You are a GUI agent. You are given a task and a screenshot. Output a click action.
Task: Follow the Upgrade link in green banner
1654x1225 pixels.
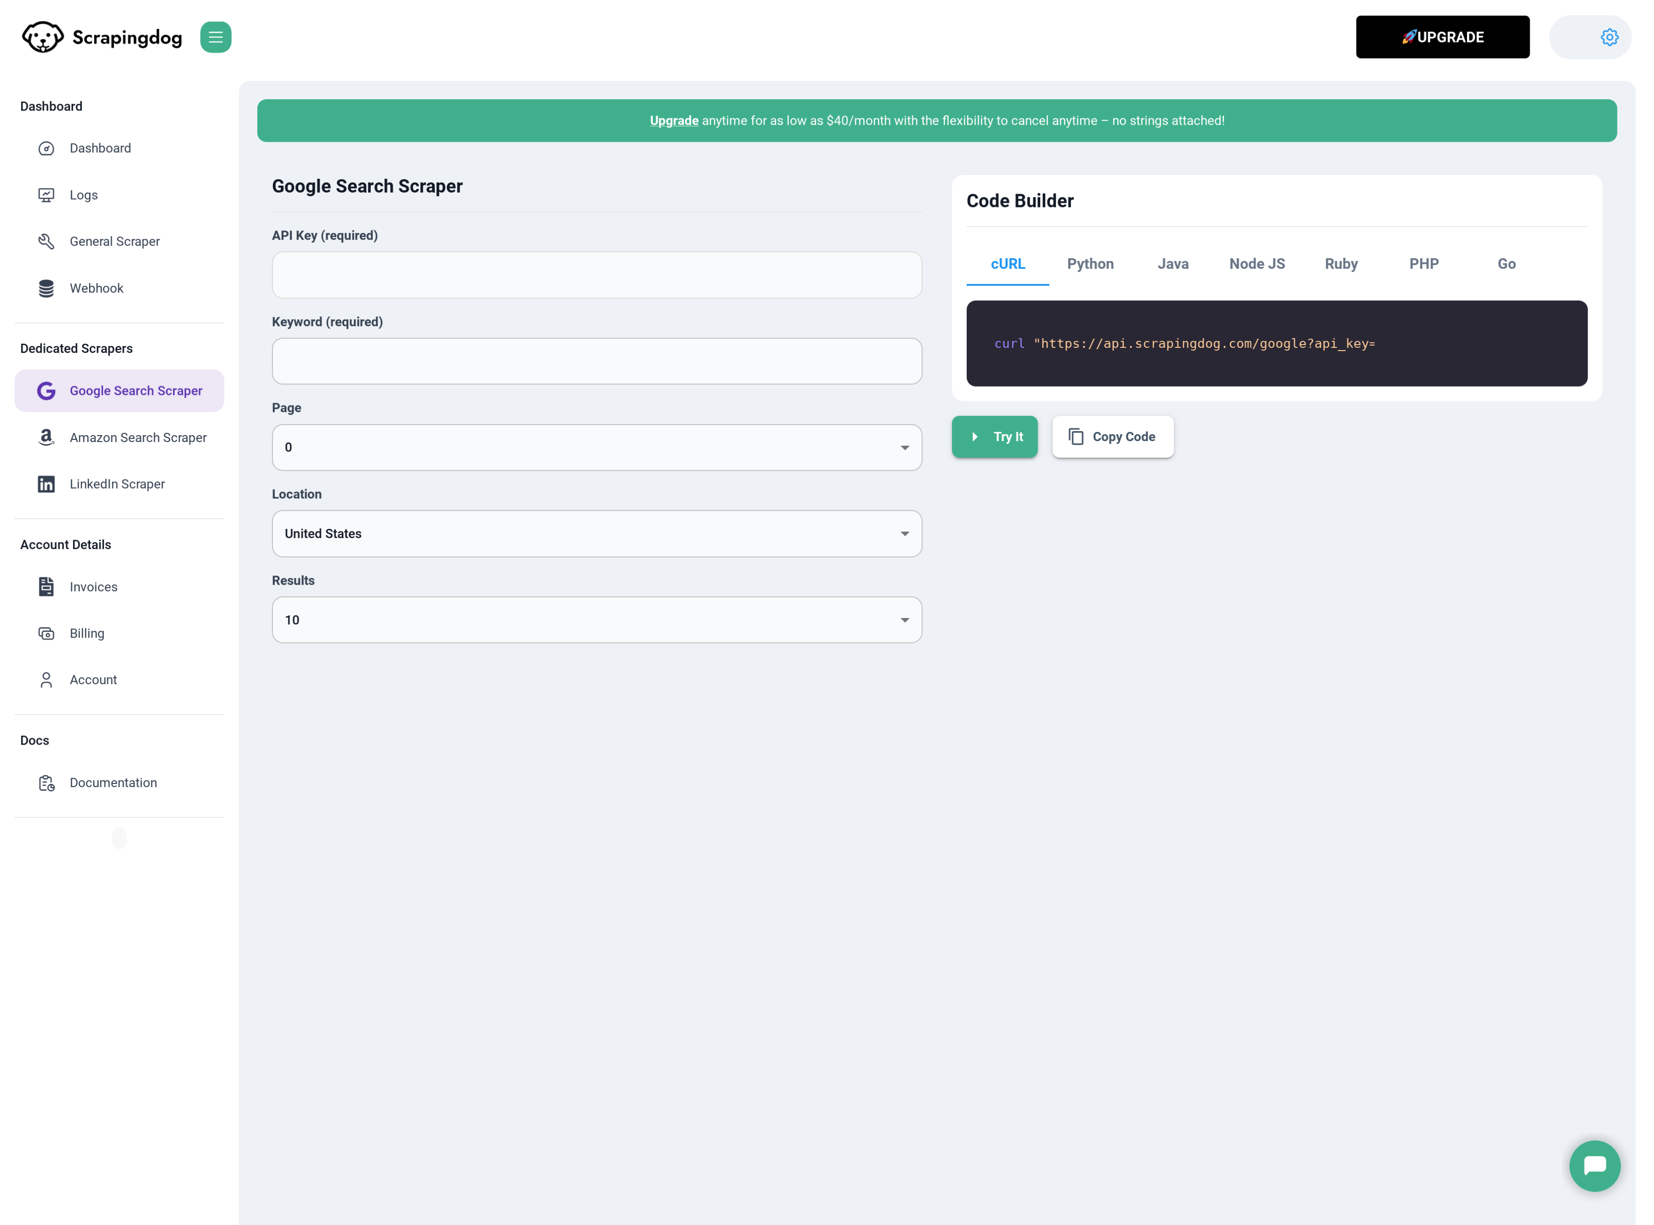(674, 121)
